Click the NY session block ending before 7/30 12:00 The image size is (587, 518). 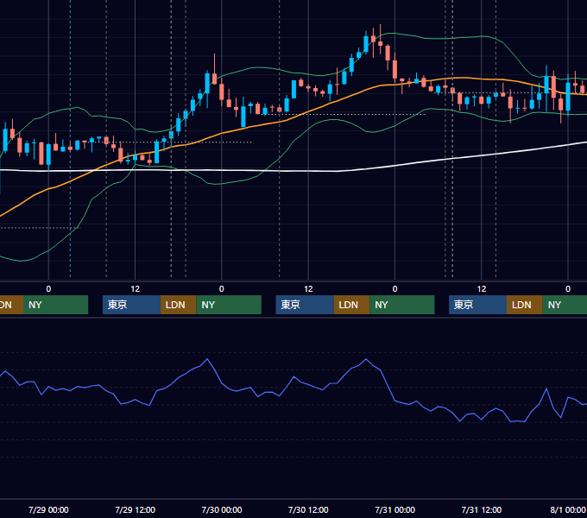coord(229,305)
